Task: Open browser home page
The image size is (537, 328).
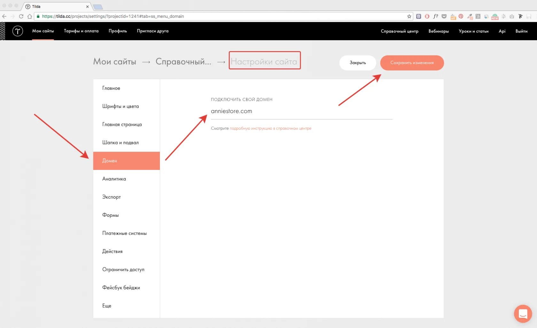Action: [29, 16]
